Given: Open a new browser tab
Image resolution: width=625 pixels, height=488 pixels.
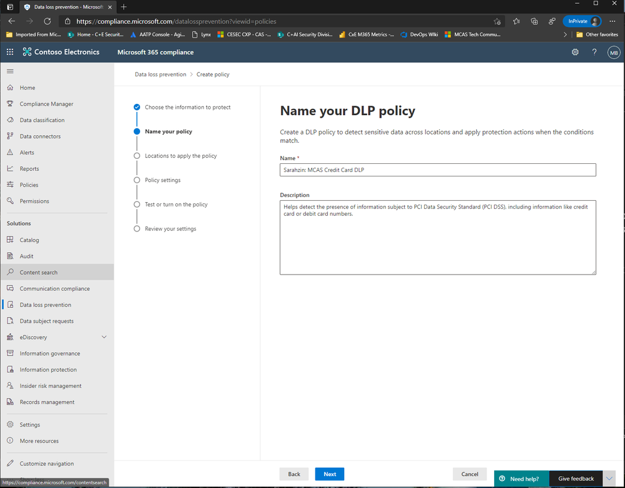Looking at the screenshot, I should point(124,7).
